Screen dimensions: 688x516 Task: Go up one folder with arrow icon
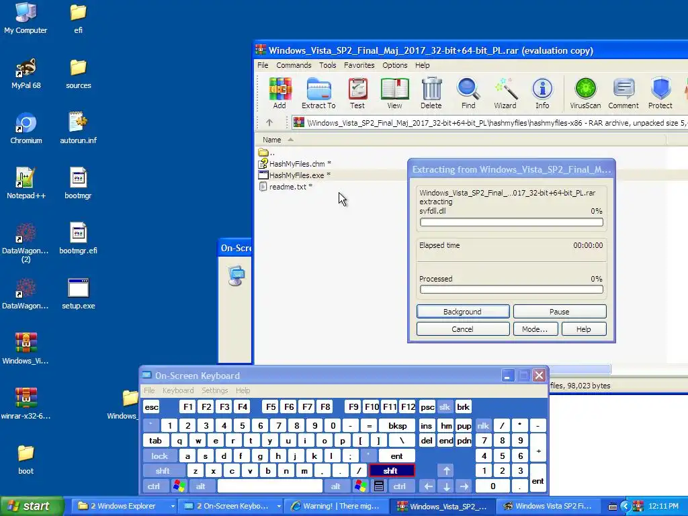269,122
